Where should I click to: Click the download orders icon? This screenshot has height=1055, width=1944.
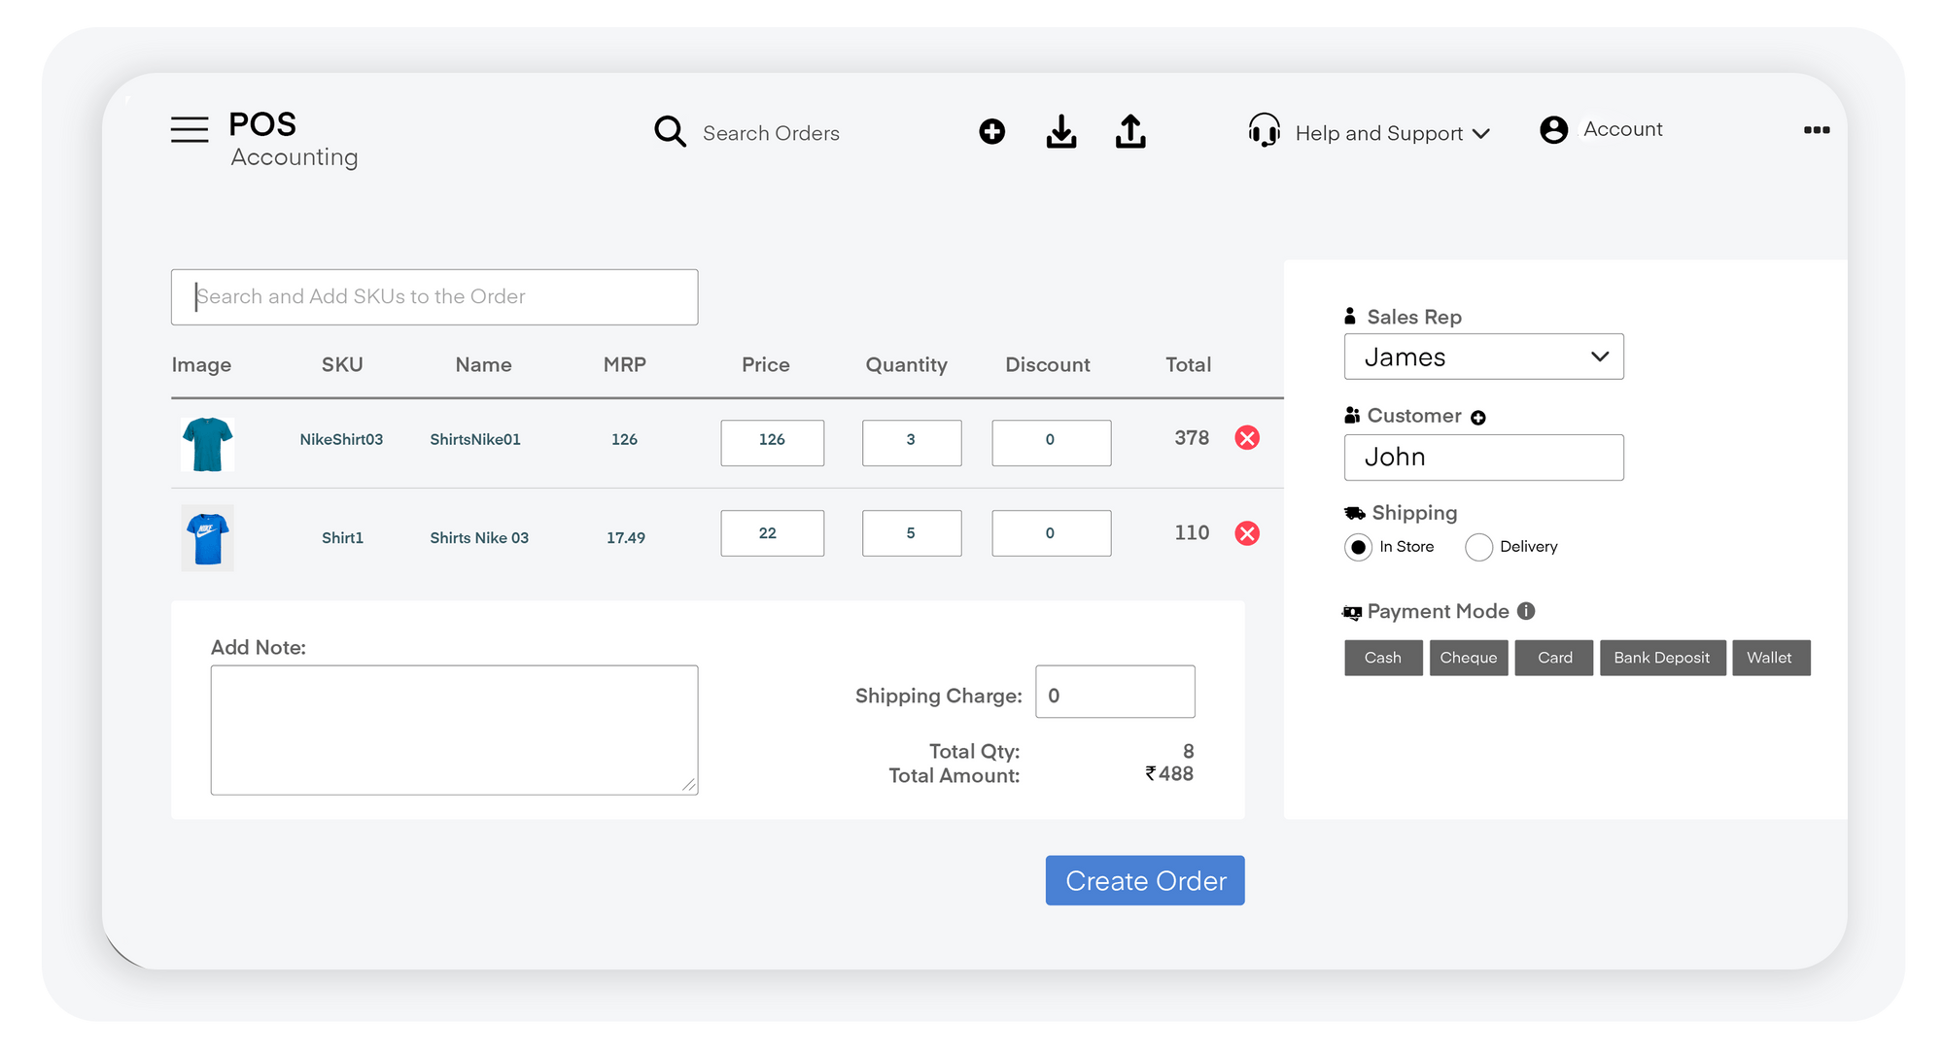tap(1060, 131)
